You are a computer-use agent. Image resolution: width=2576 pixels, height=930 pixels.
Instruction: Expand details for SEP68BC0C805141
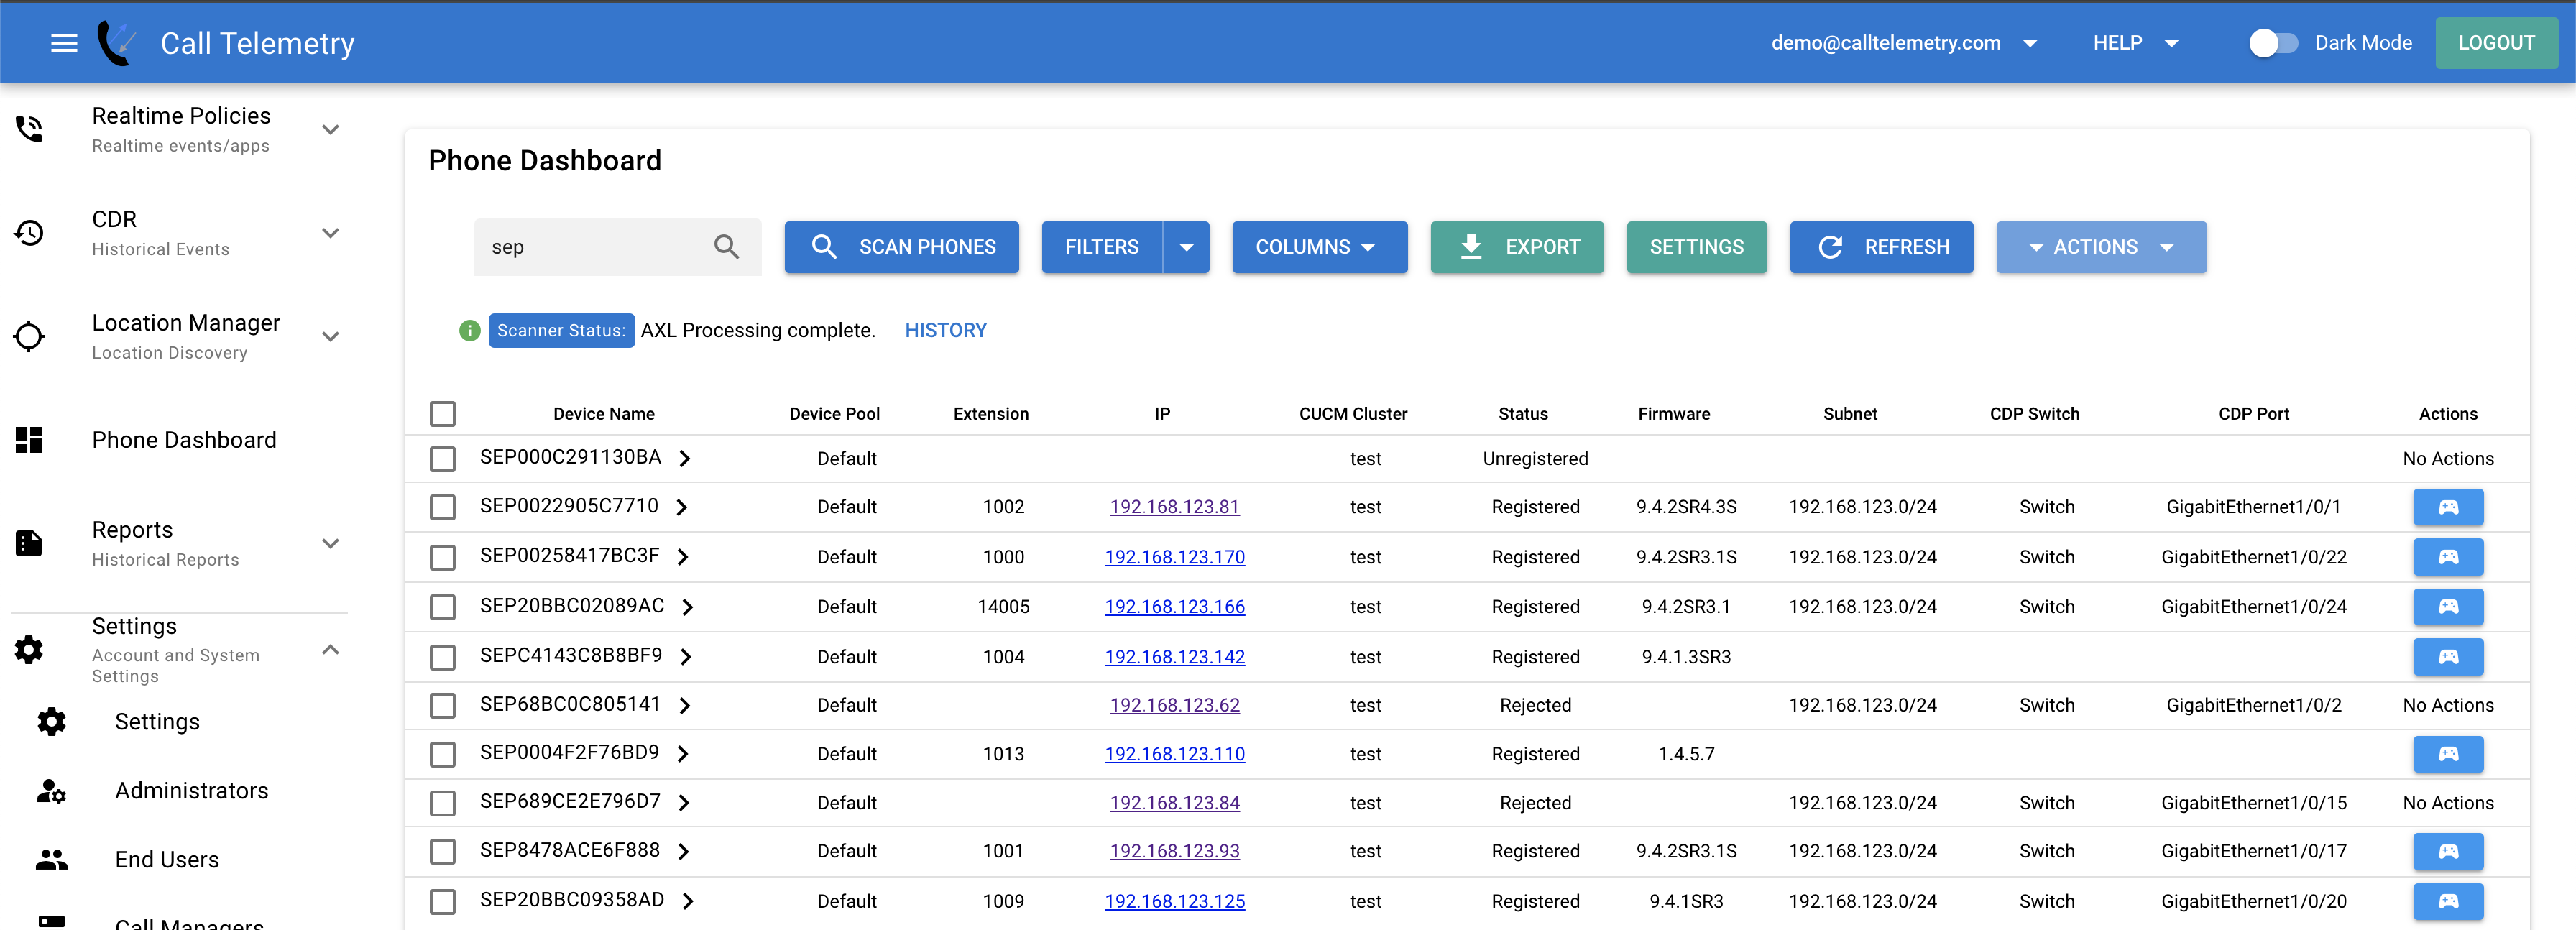(x=685, y=706)
